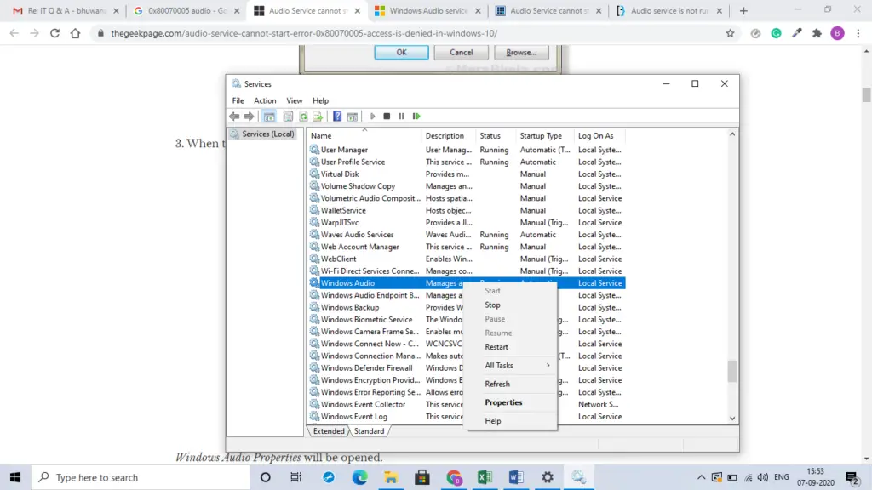Click the taskbar search box
Image resolution: width=872 pixels, height=490 pixels.
click(141, 477)
